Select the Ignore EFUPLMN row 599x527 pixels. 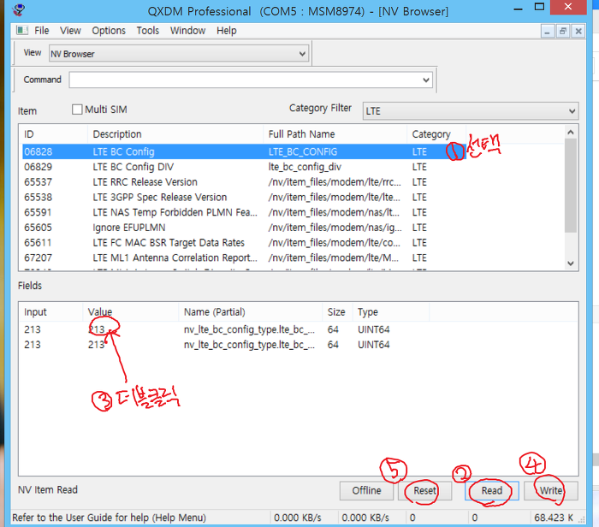pos(243,228)
